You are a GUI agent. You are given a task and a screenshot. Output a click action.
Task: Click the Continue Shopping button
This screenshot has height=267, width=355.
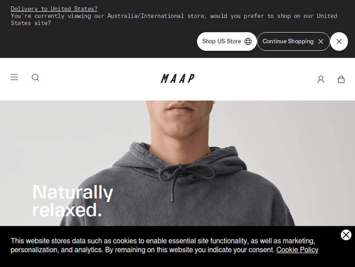point(293,41)
